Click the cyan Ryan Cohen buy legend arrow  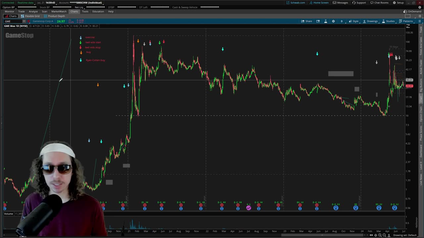click(80, 60)
